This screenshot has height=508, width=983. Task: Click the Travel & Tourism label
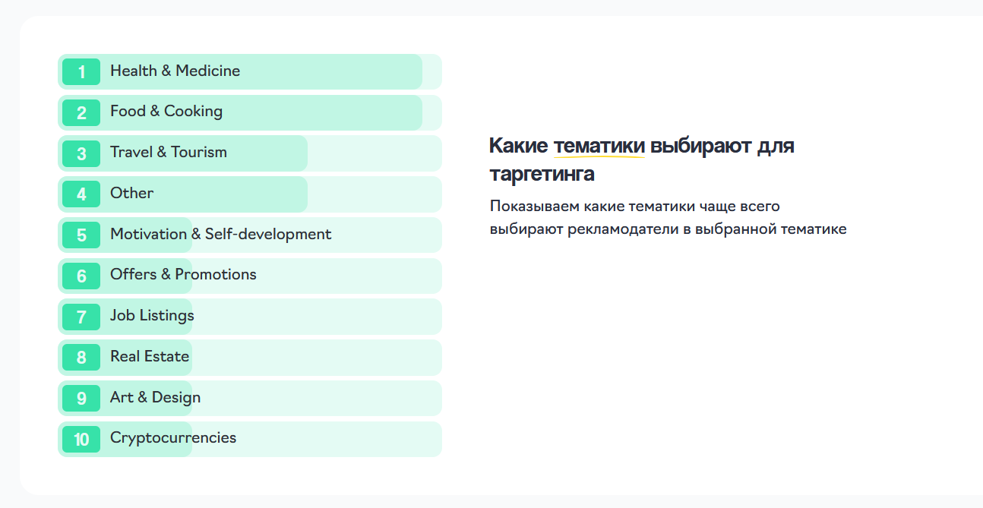click(x=169, y=153)
